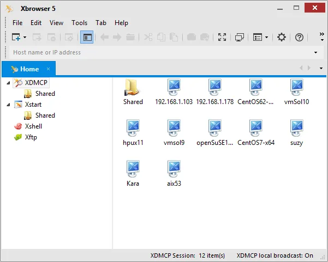This screenshot has height=262, width=328.
Task: Toggle the tree view pane button
Action: pyautogui.click(x=87, y=38)
